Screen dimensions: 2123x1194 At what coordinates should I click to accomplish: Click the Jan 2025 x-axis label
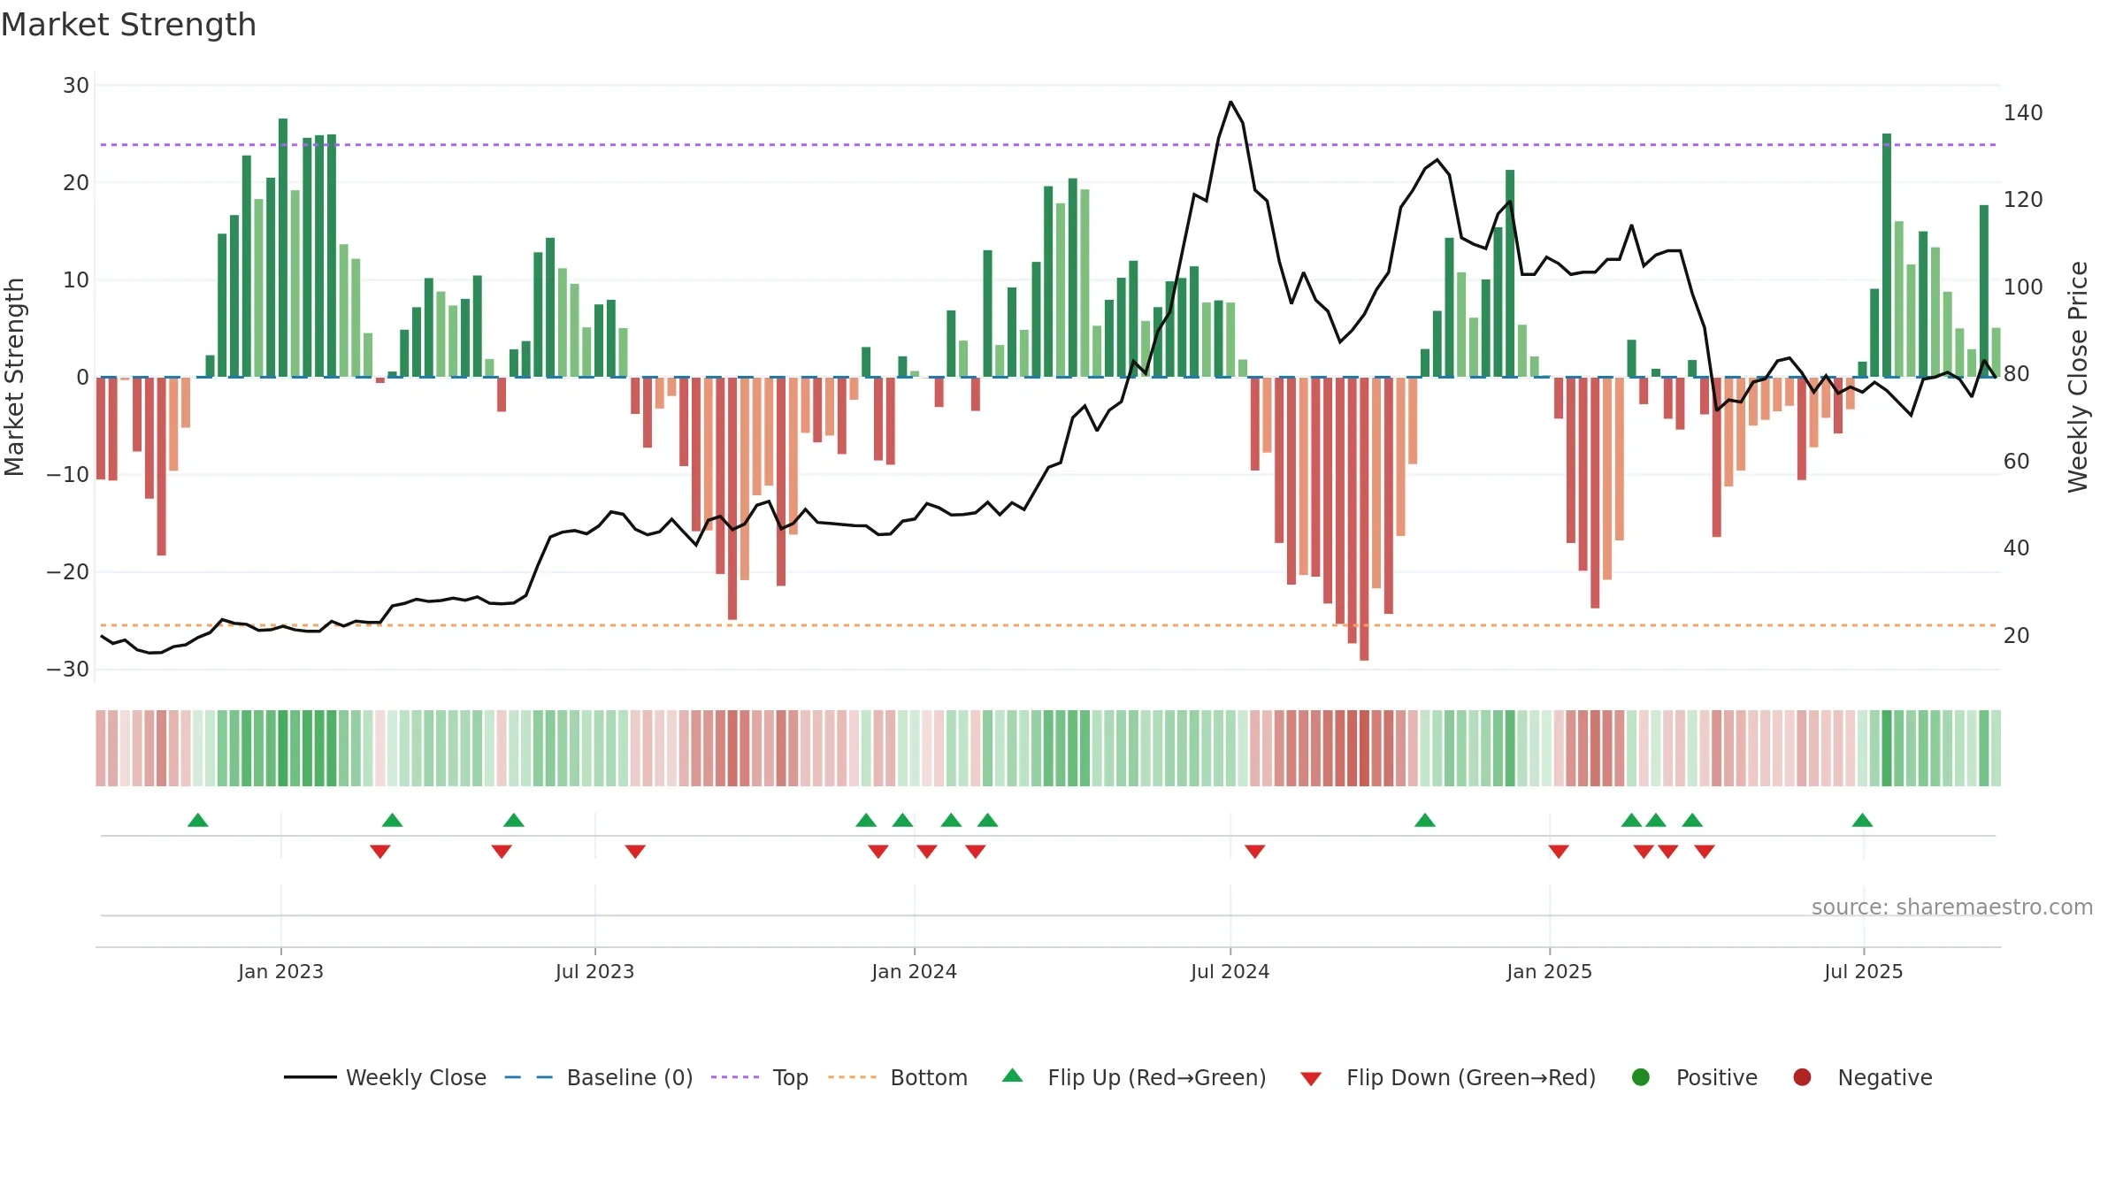pyautogui.click(x=1549, y=971)
